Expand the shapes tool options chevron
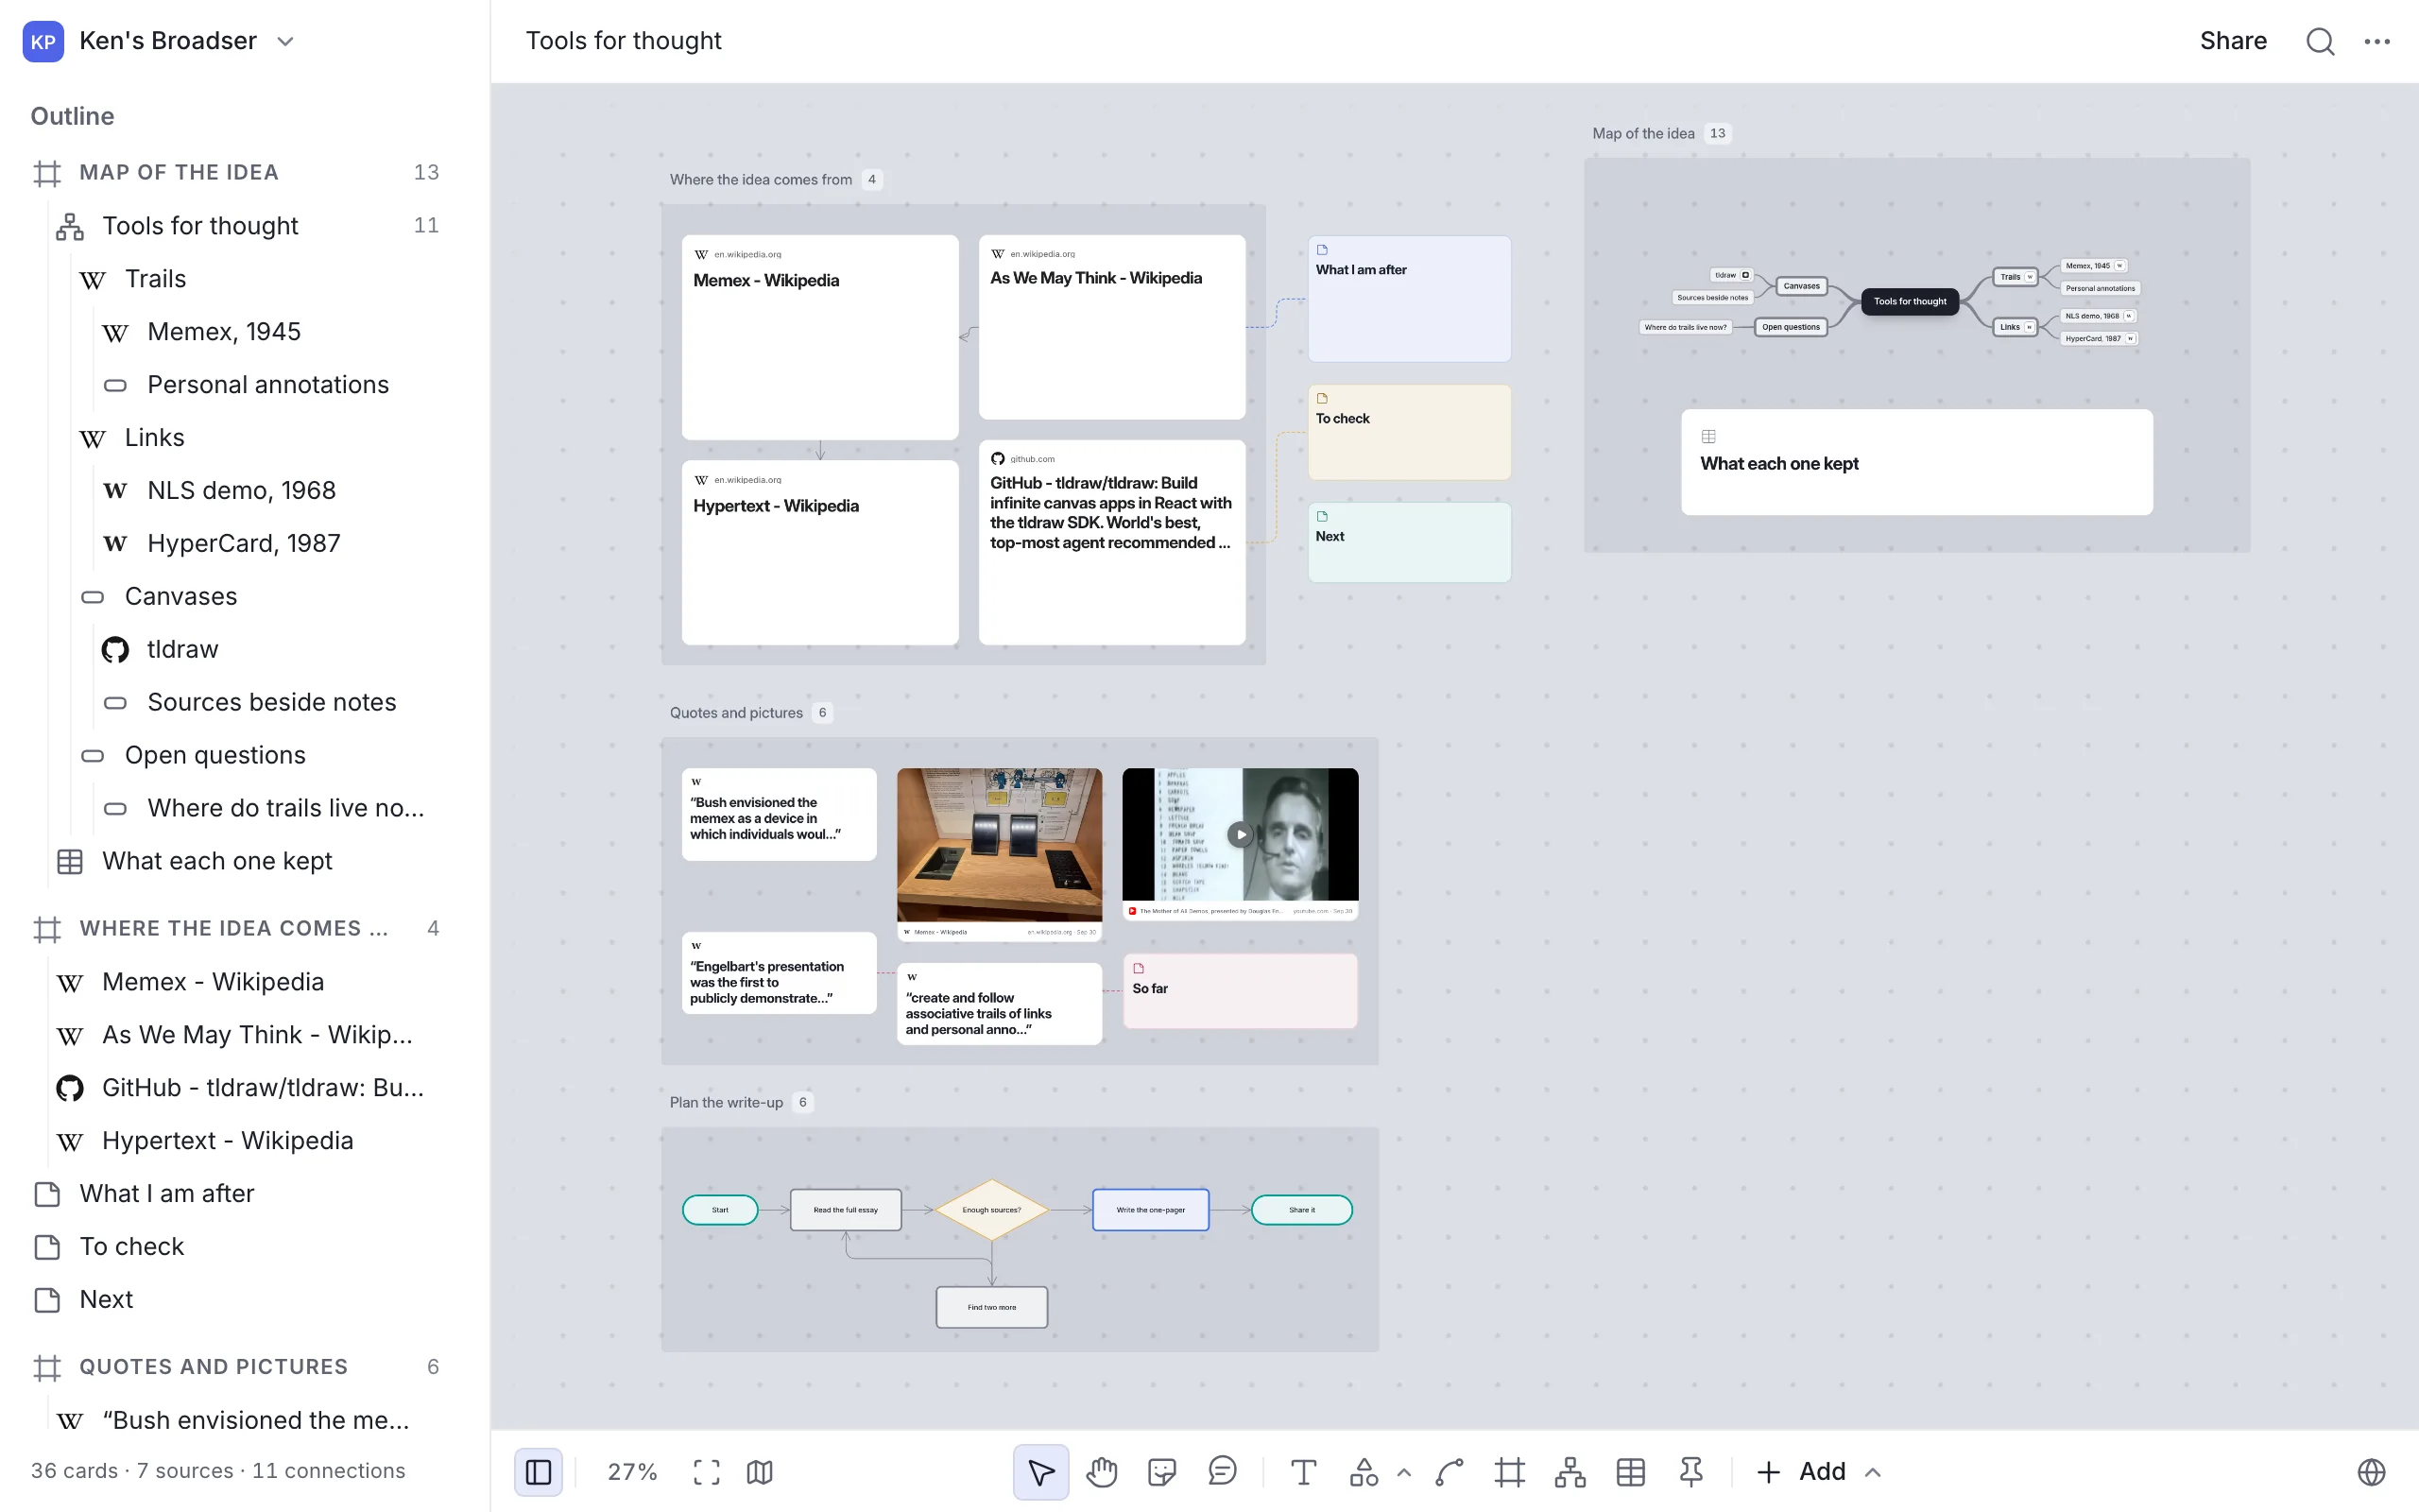 (1403, 1471)
